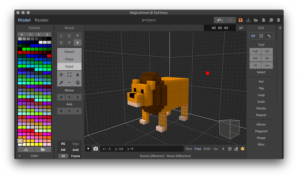298x178 pixels.
Task: Toggle the BG background display
Action: (63, 144)
